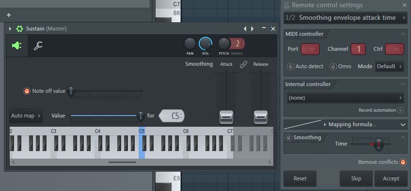Collapse the Smoothing section chevron
The width and height of the screenshot is (411, 191).
403,137
